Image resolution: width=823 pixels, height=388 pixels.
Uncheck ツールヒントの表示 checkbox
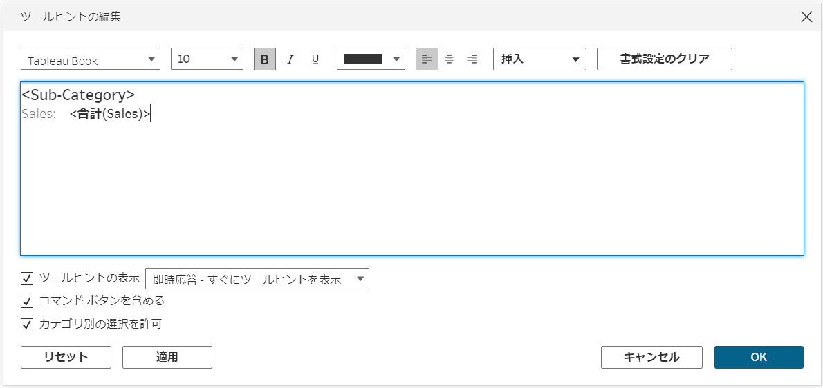(x=27, y=278)
